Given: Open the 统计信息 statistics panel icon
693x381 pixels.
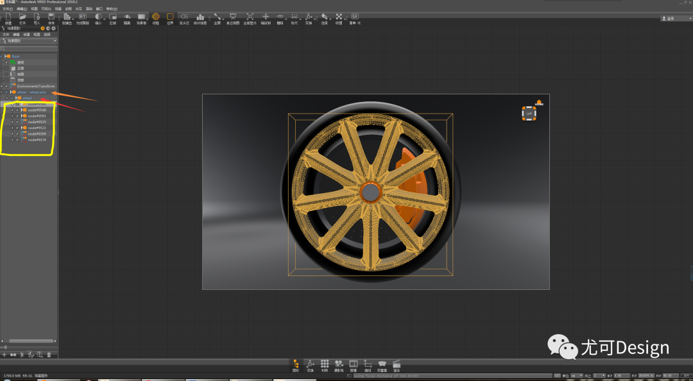Looking at the screenshot, I should pos(200,18).
